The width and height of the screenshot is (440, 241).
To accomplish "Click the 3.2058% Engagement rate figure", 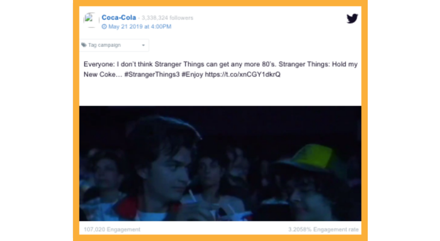I will point(323,230).
